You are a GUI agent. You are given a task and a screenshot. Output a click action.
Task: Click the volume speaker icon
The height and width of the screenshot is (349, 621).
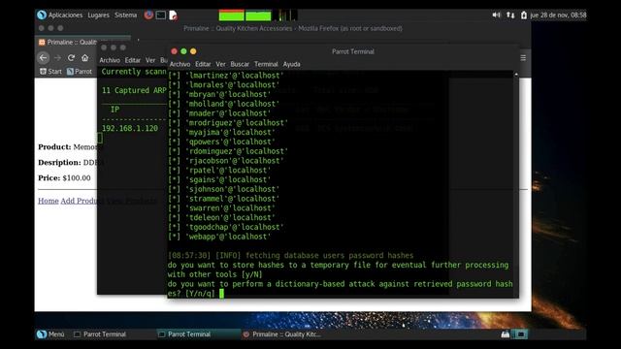coord(496,16)
